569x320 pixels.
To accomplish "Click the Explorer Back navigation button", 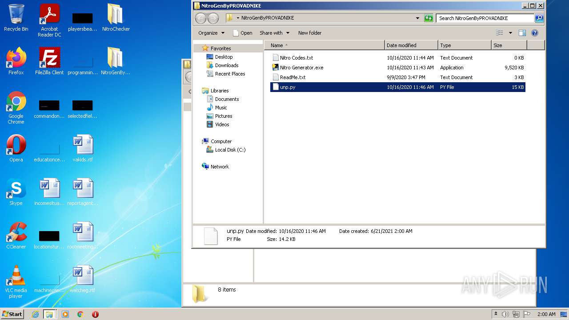I will click(201, 18).
